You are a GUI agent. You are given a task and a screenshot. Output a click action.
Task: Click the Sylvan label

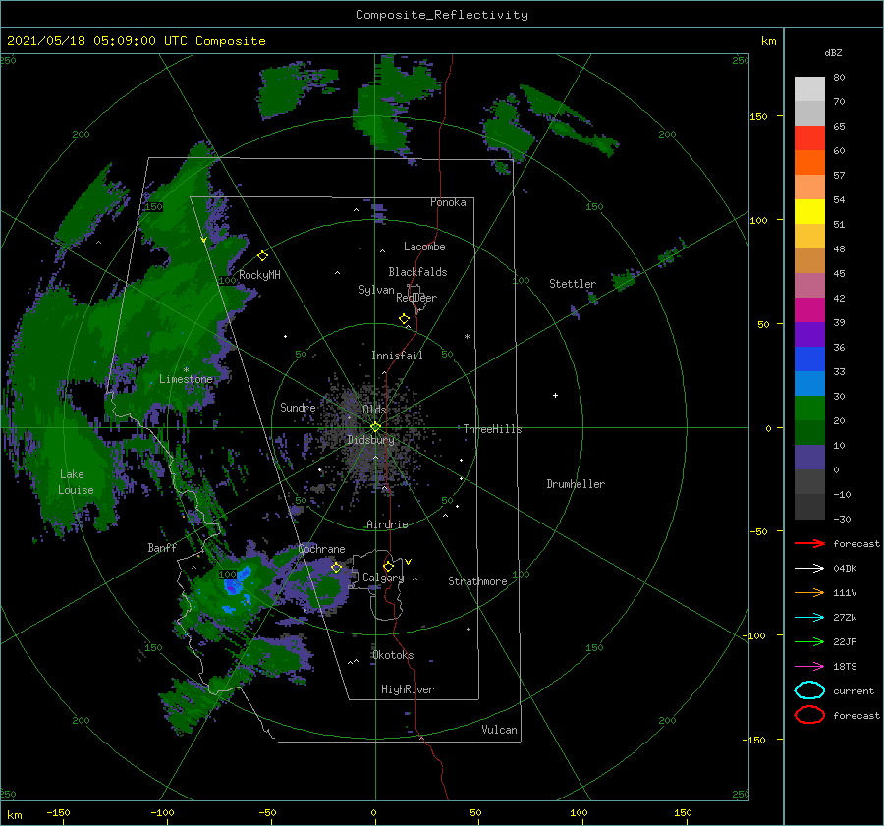(376, 290)
